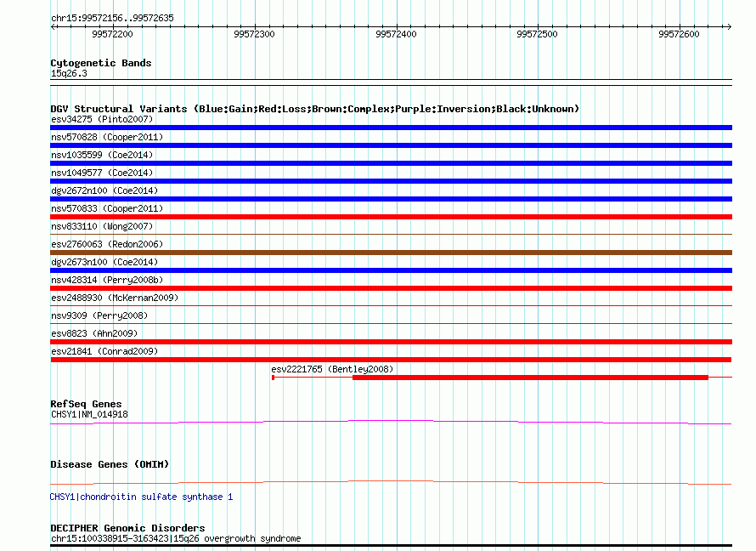Select the 15q26.3 cytogenetic band label
756x551 pixels.
coord(69,73)
